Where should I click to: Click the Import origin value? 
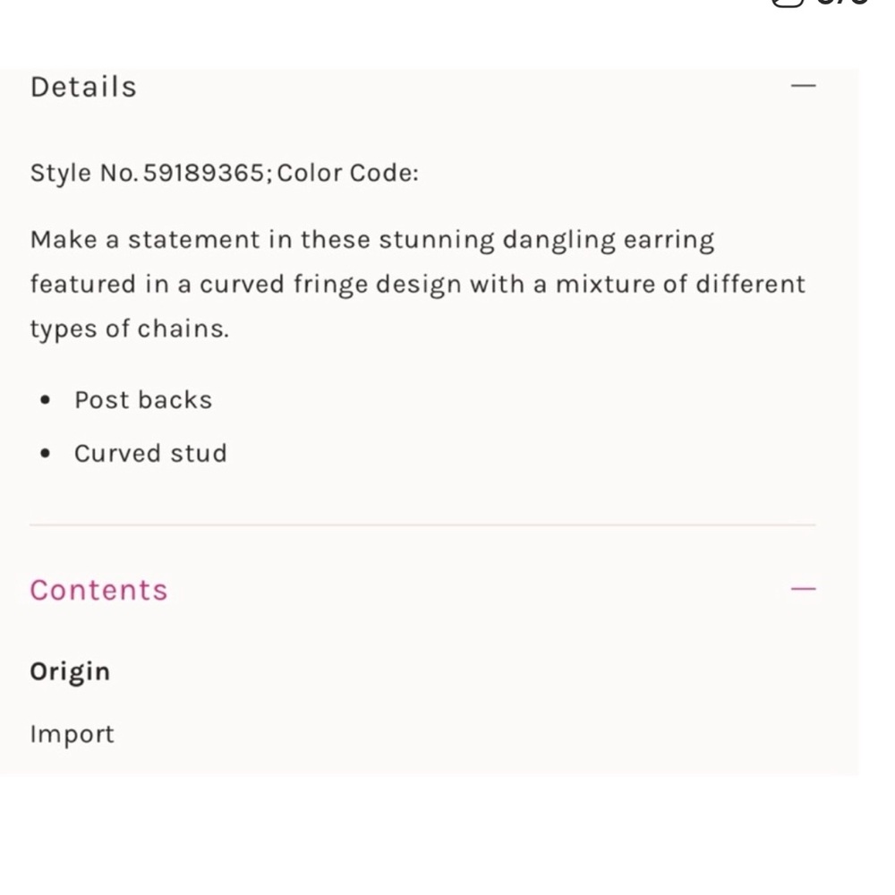coord(72,734)
